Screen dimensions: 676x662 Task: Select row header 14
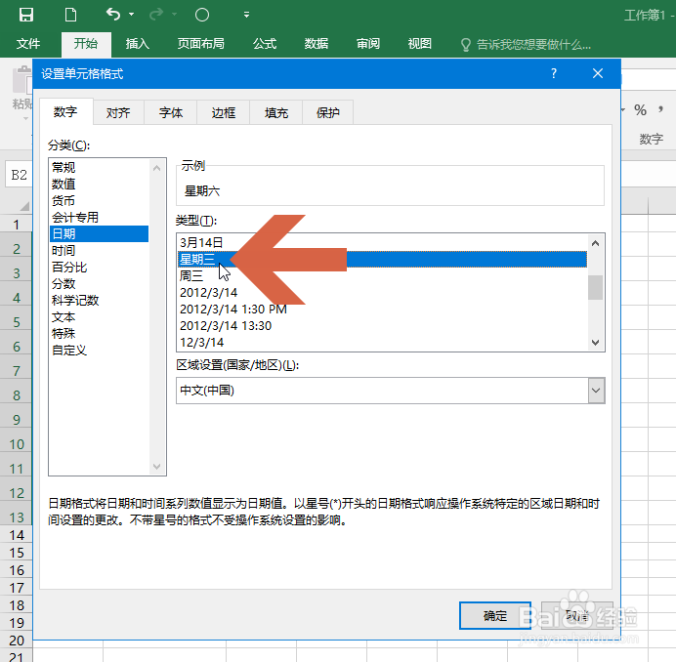17,535
